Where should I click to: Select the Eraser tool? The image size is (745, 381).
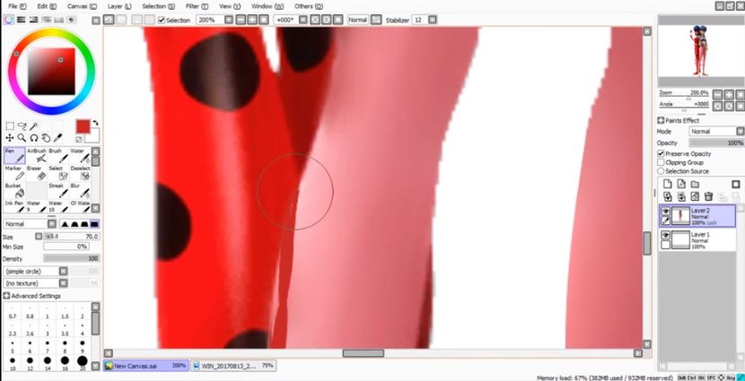pos(37,173)
